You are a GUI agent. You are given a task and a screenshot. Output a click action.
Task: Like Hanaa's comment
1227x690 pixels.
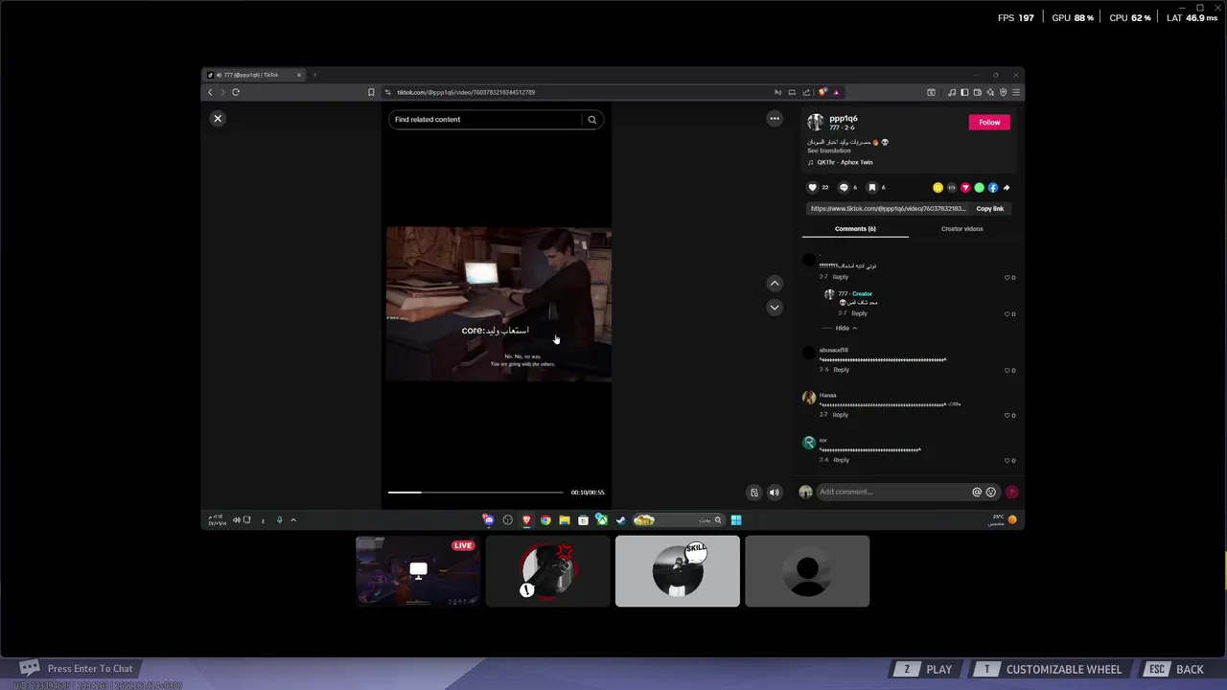[1007, 416]
